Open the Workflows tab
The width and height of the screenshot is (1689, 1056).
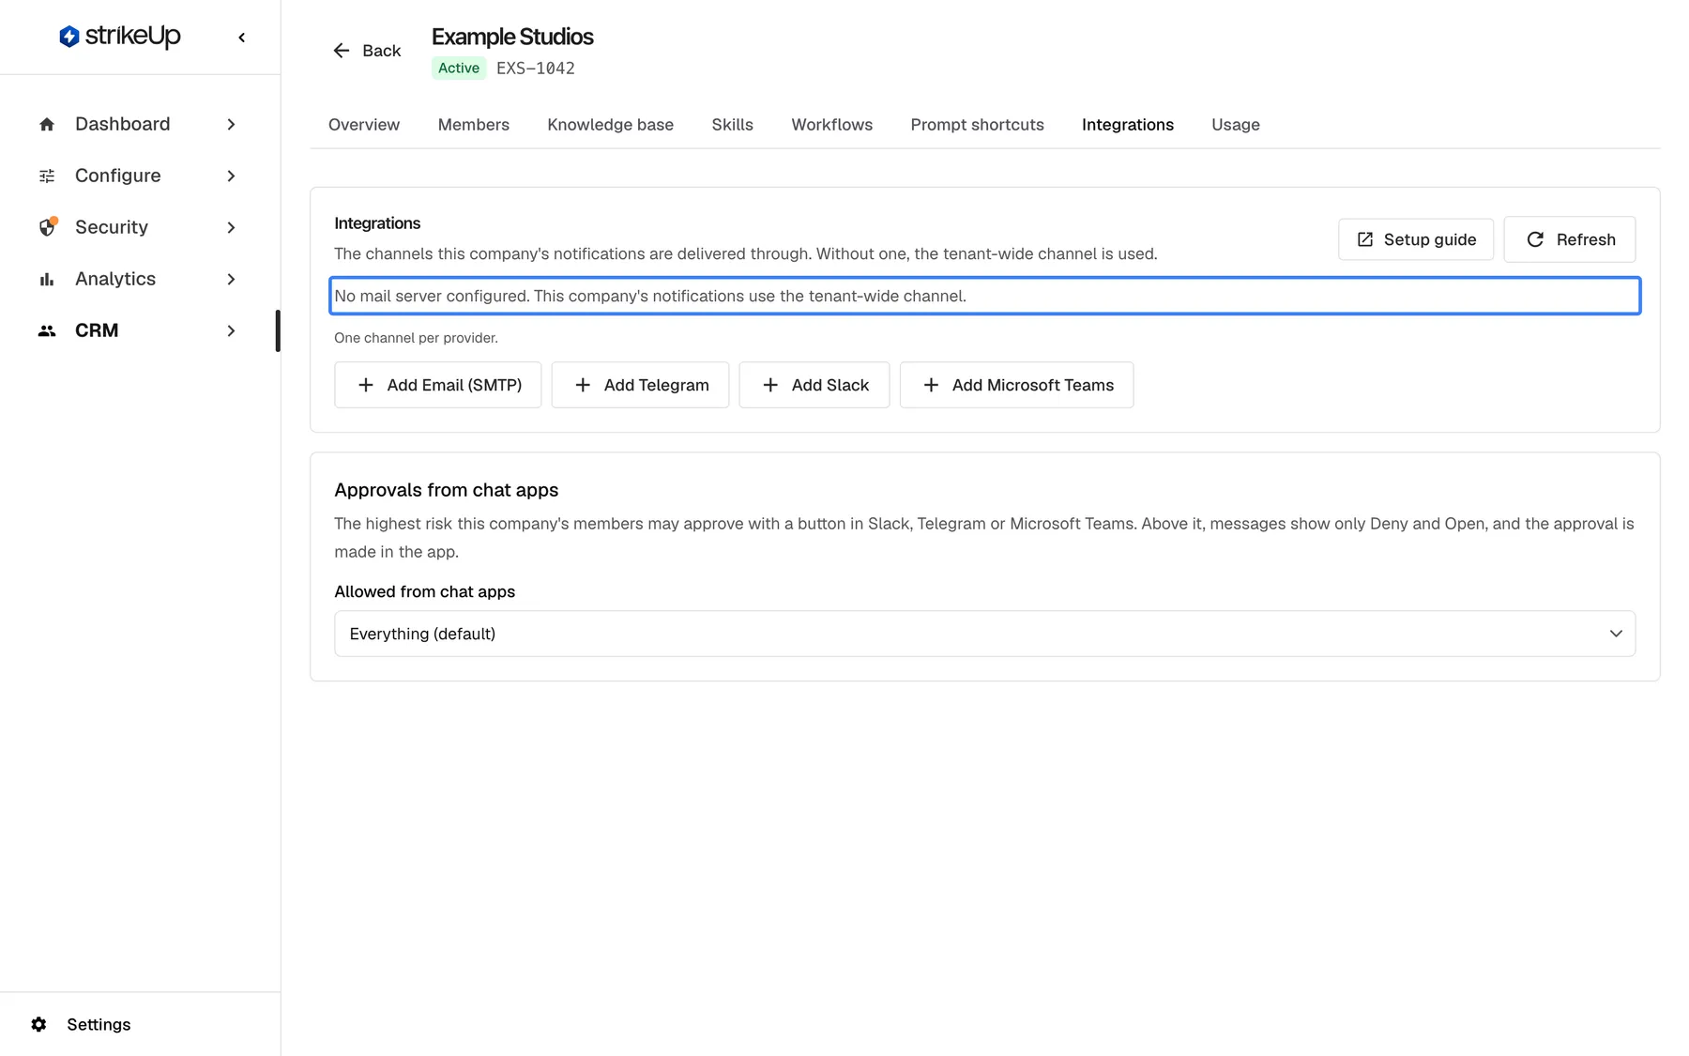pos(832,125)
